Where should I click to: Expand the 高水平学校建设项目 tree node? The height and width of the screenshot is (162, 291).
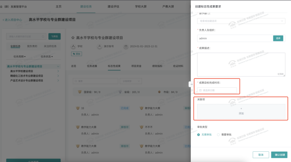click(x=59, y=71)
